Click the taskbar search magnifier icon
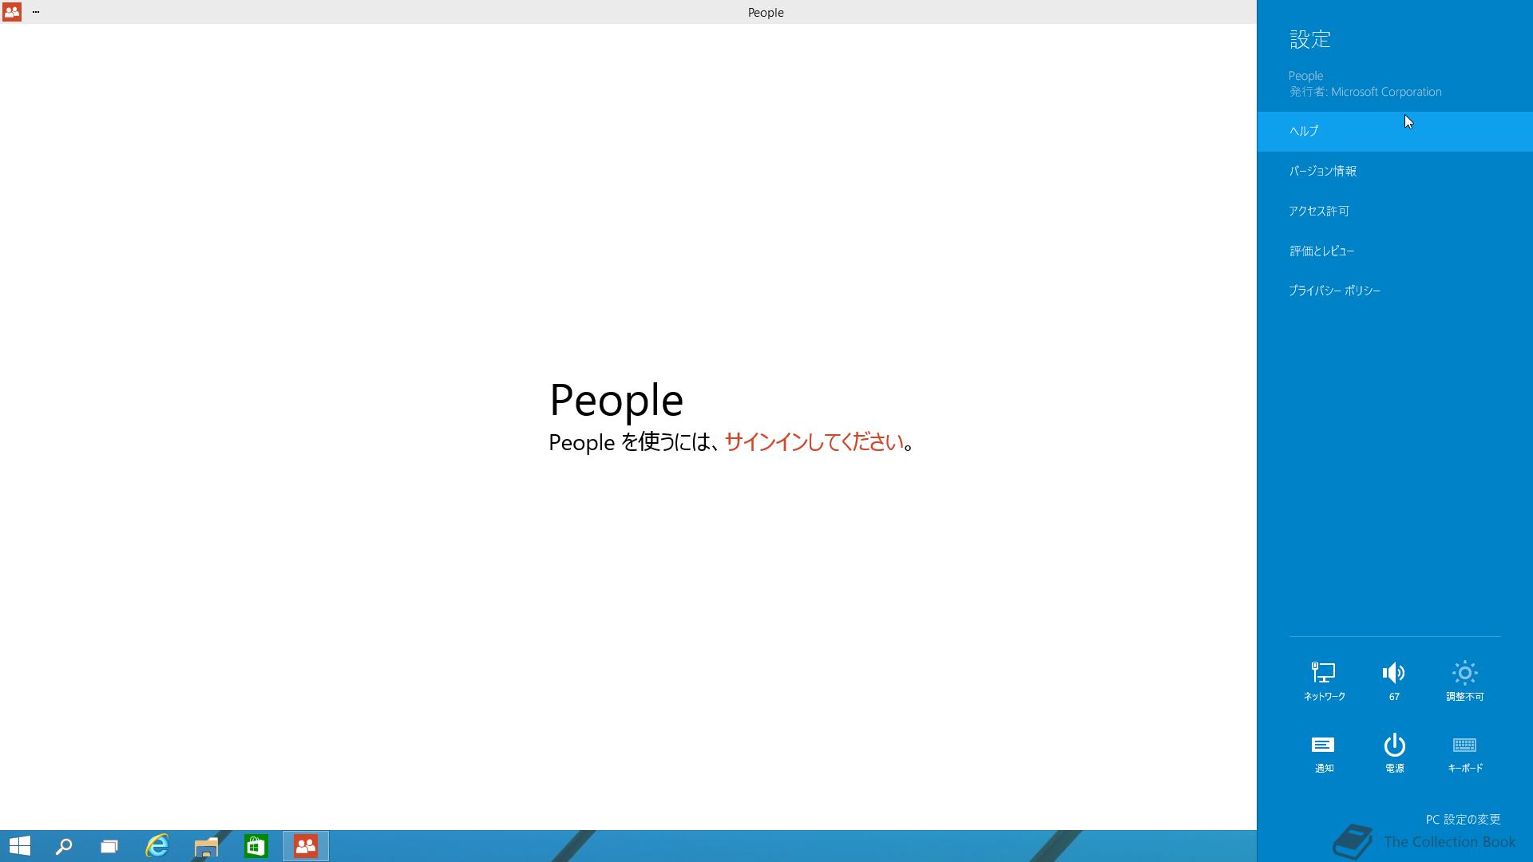Screen dimensions: 1533x862 (64, 846)
